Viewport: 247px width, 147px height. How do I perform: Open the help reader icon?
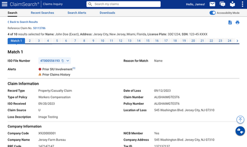coord(232,4)
